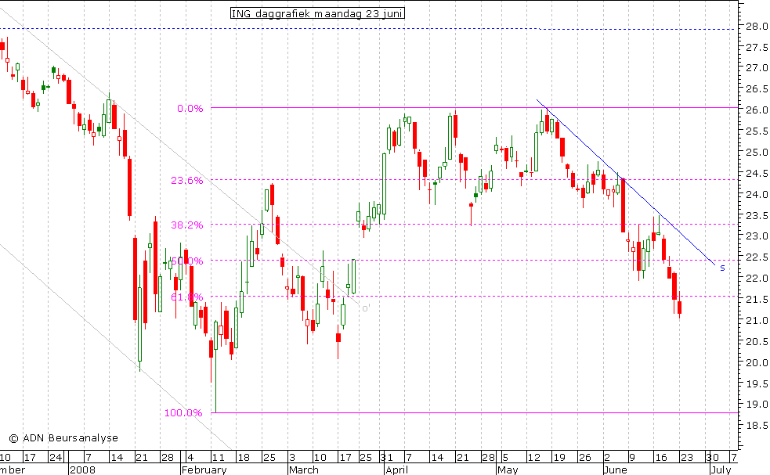Screen dimensions: 770x475
Task: Click the 'July' month label
Action: click(721, 470)
